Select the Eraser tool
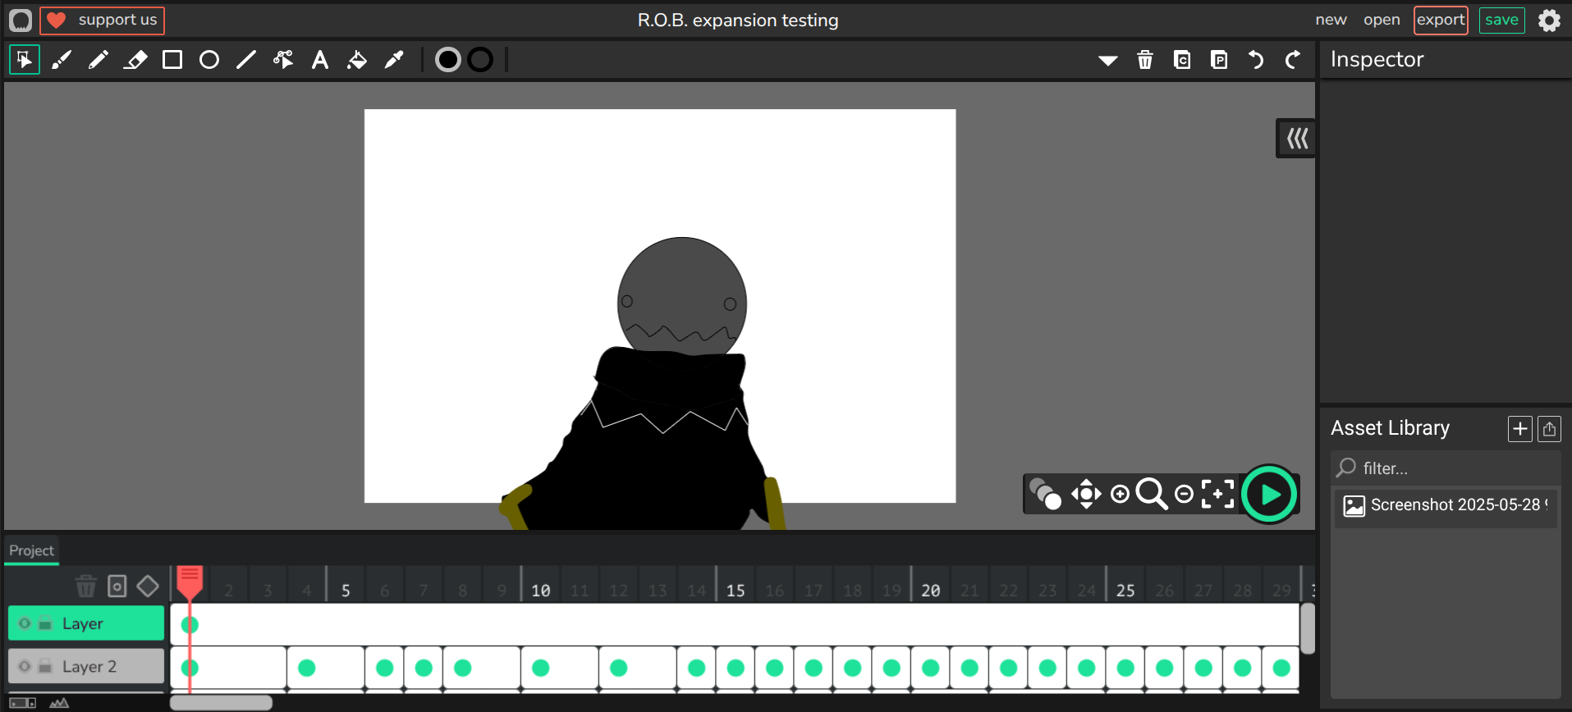The width and height of the screenshot is (1572, 712). pos(135,60)
